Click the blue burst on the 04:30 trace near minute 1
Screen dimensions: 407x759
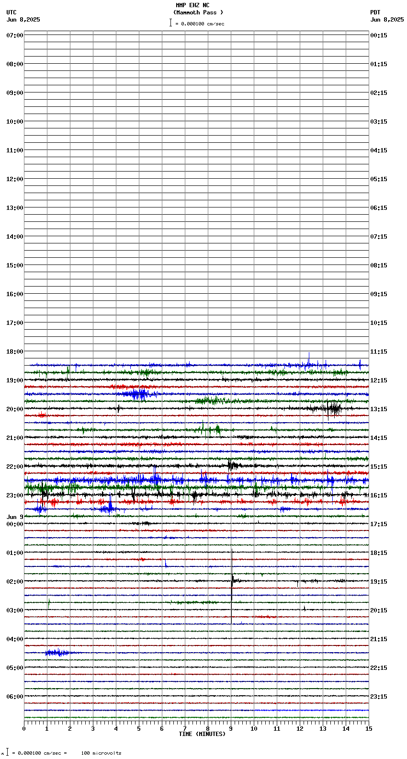point(57,653)
